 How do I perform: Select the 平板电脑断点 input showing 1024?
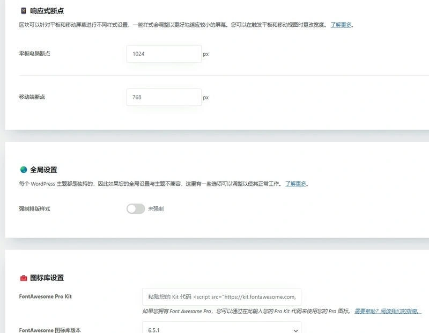point(164,54)
